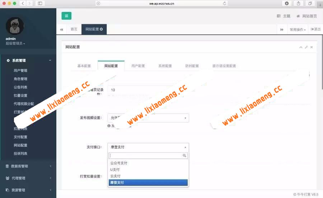Click the browser forward button
Image resolution: width=323 pixels, height=198 pixels.
(30, 3)
